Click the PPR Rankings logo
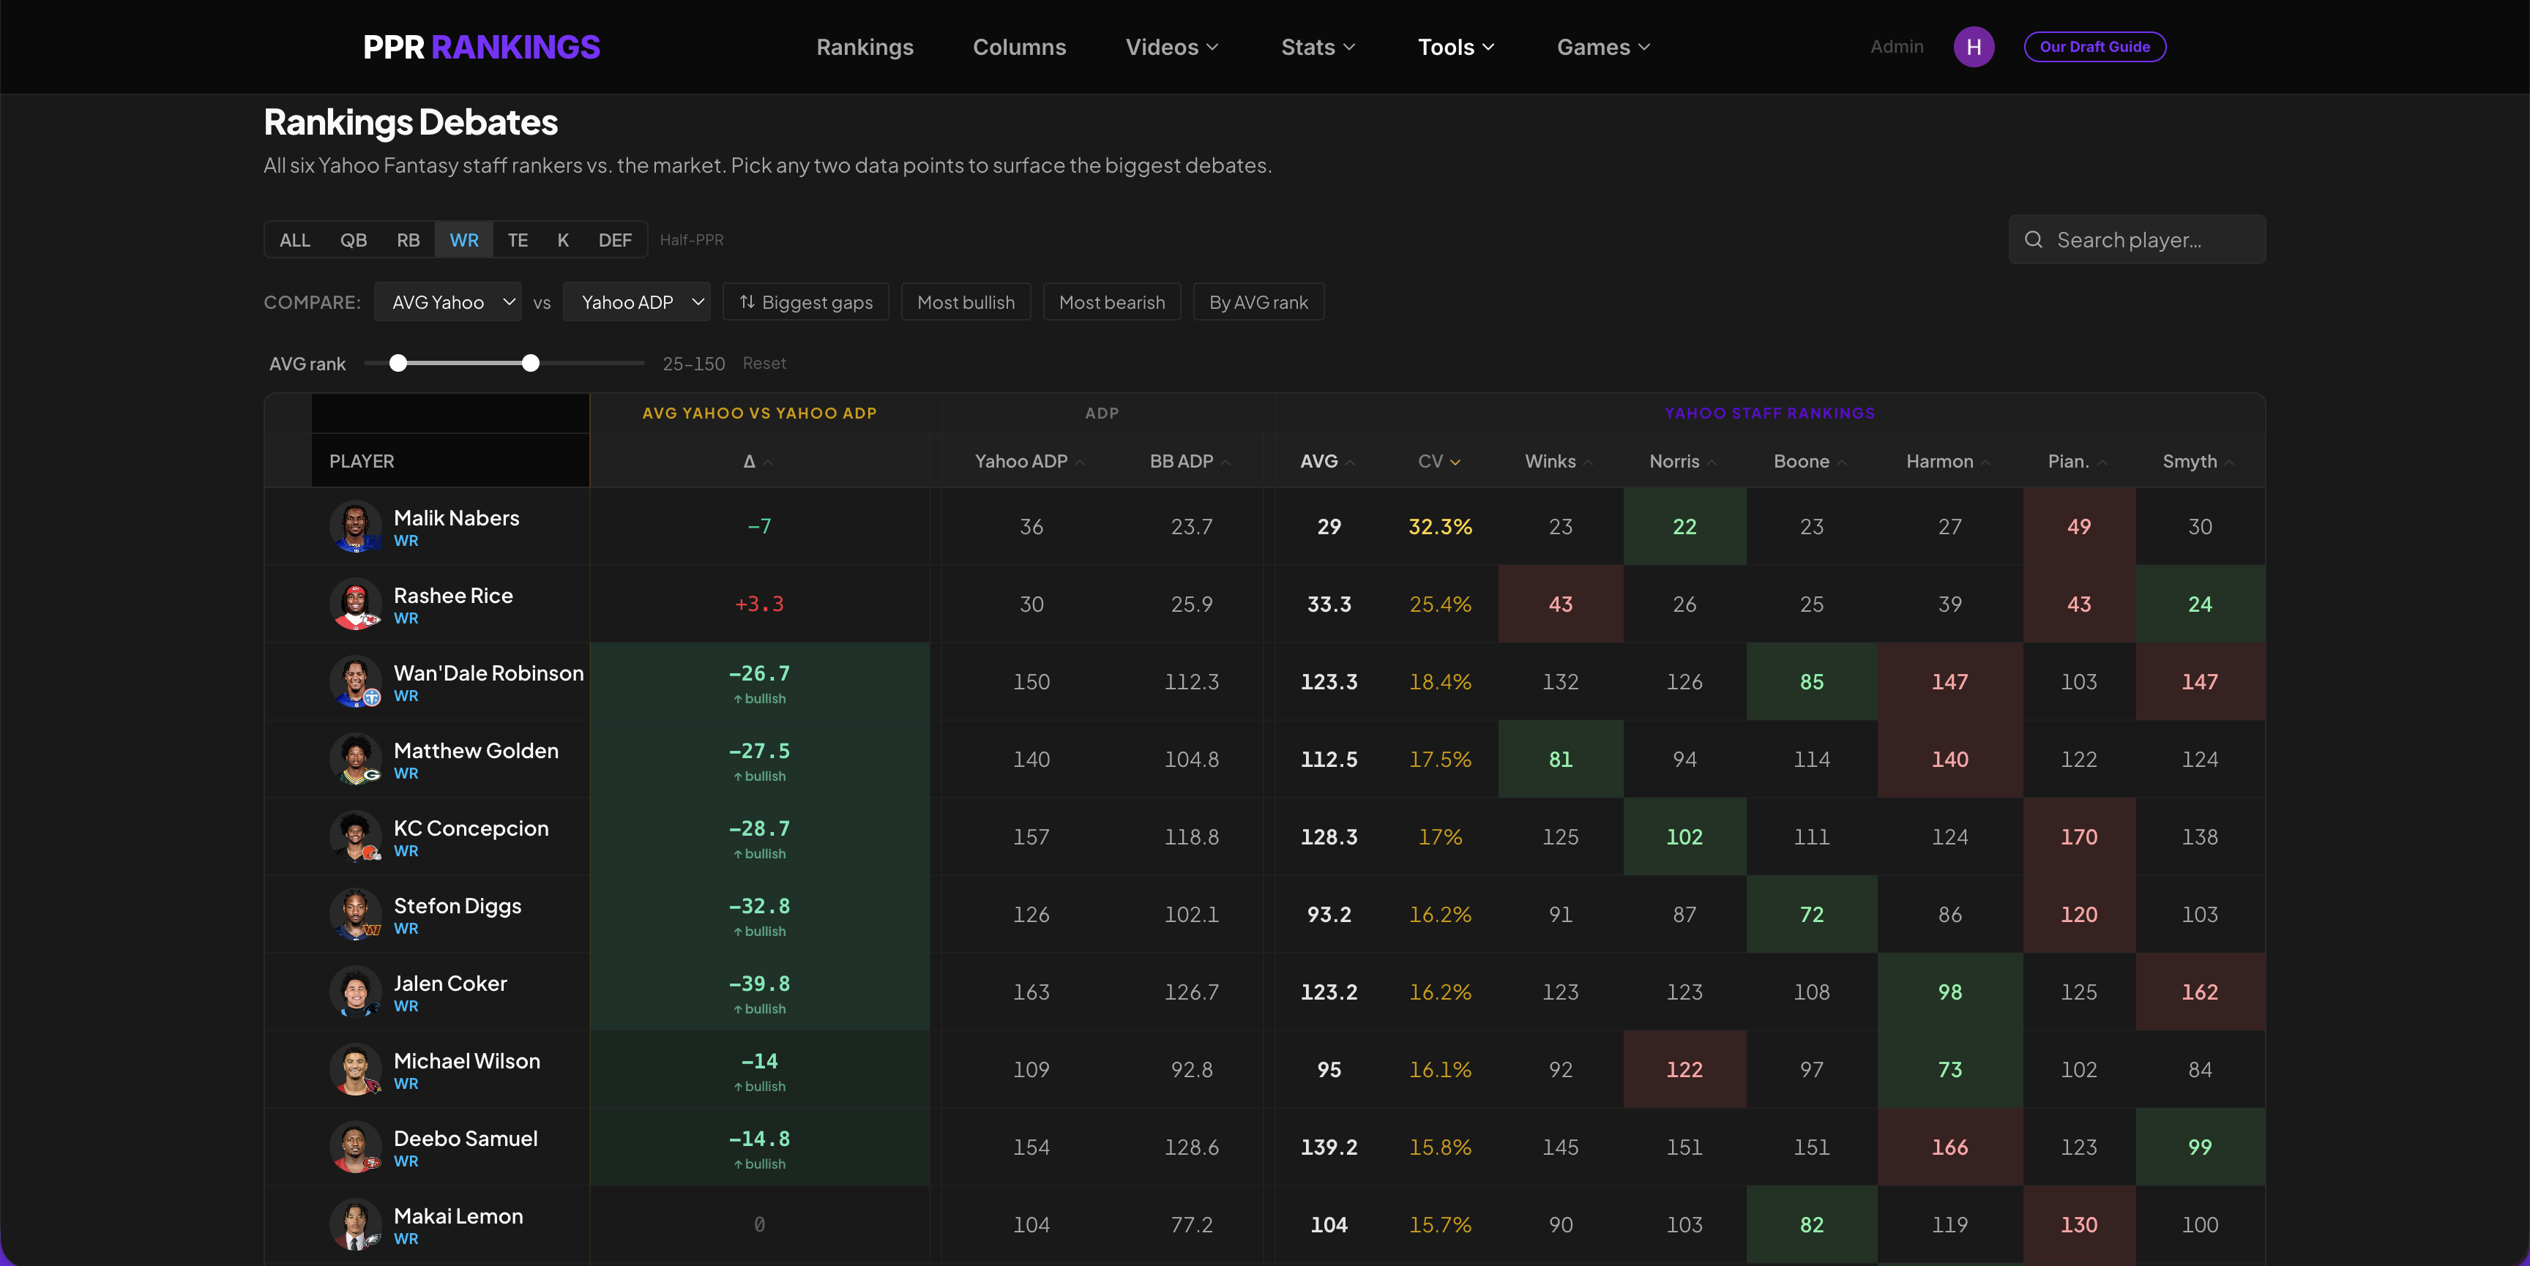2530x1266 pixels. (x=481, y=47)
